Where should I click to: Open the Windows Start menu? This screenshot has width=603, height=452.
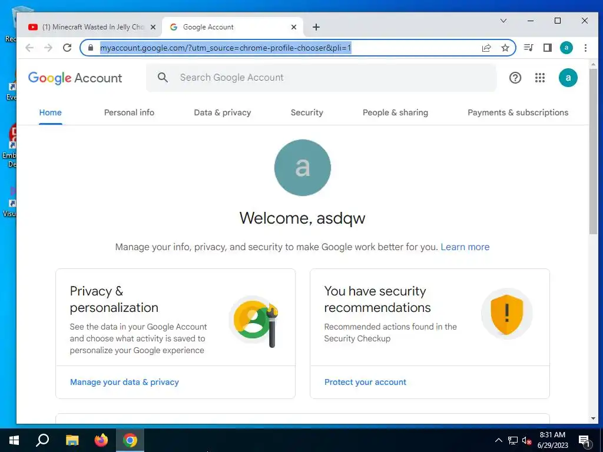click(x=14, y=440)
